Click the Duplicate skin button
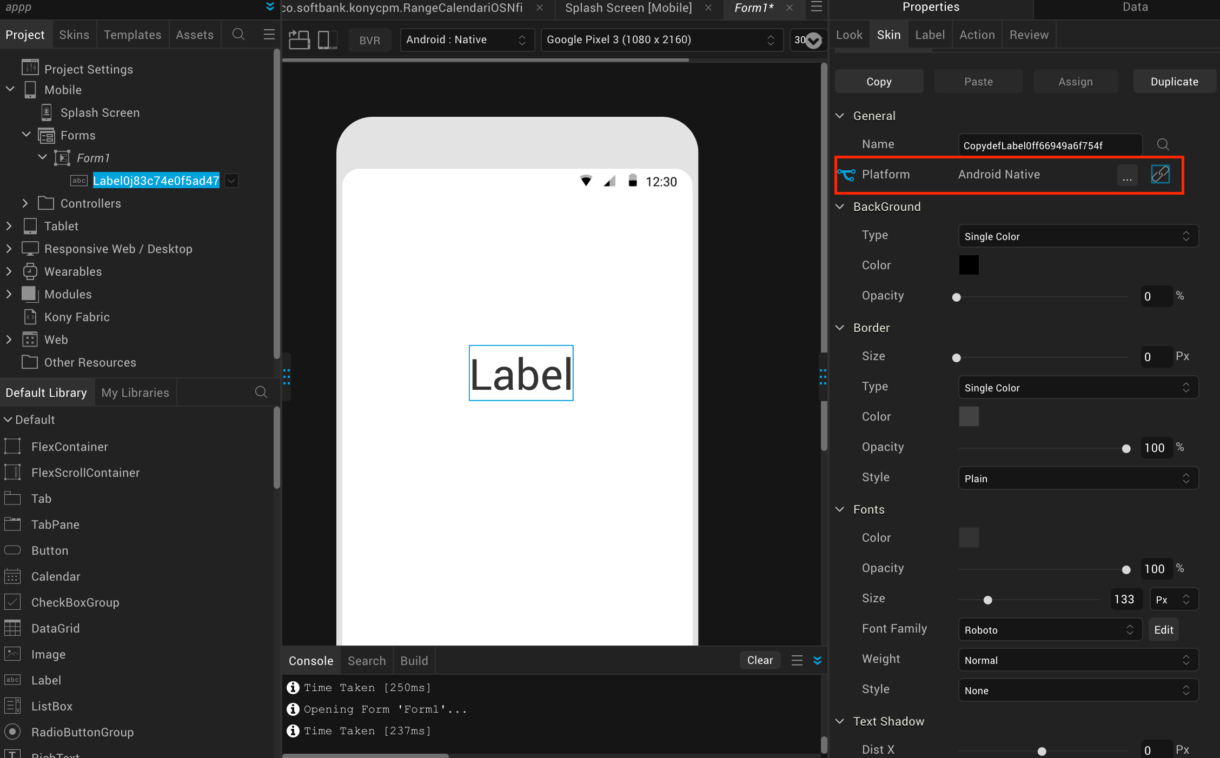Screen dimensions: 1220x758 coord(1174,82)
